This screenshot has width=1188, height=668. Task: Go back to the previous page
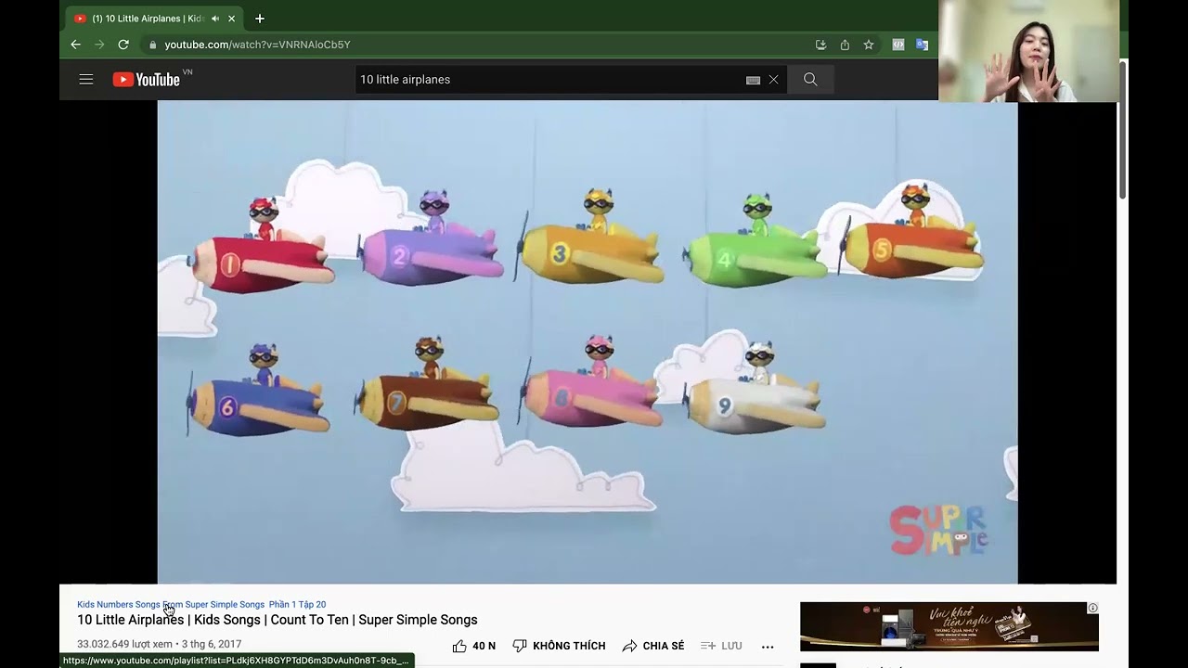click(76, 45)
